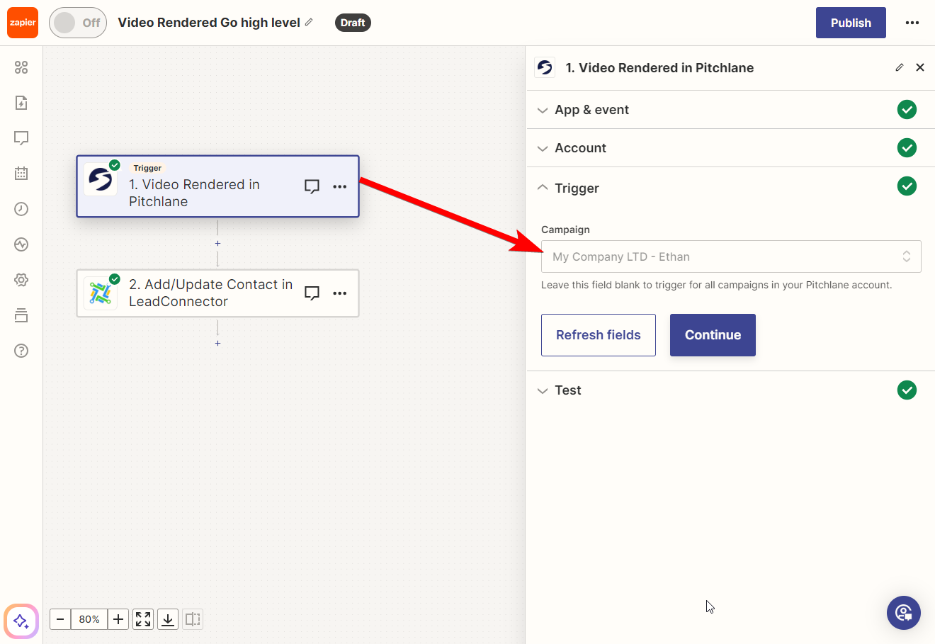Open the help question mark icon
935x644 pixels.
(21, 351)
